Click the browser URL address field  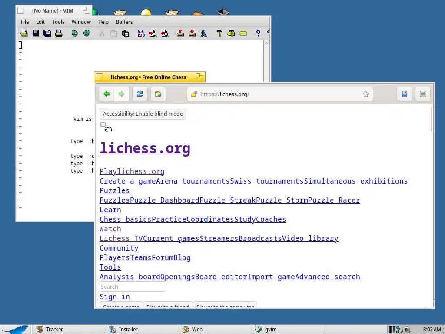pyautogui.click(x=279, y=94)
